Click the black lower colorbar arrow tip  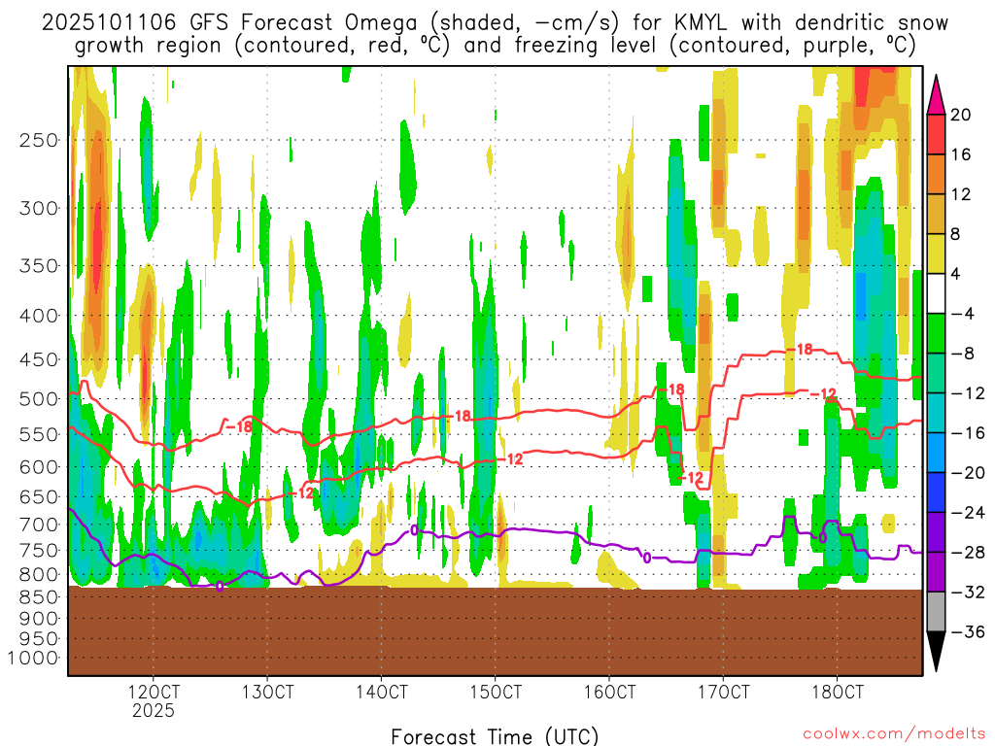pos(936,652)
